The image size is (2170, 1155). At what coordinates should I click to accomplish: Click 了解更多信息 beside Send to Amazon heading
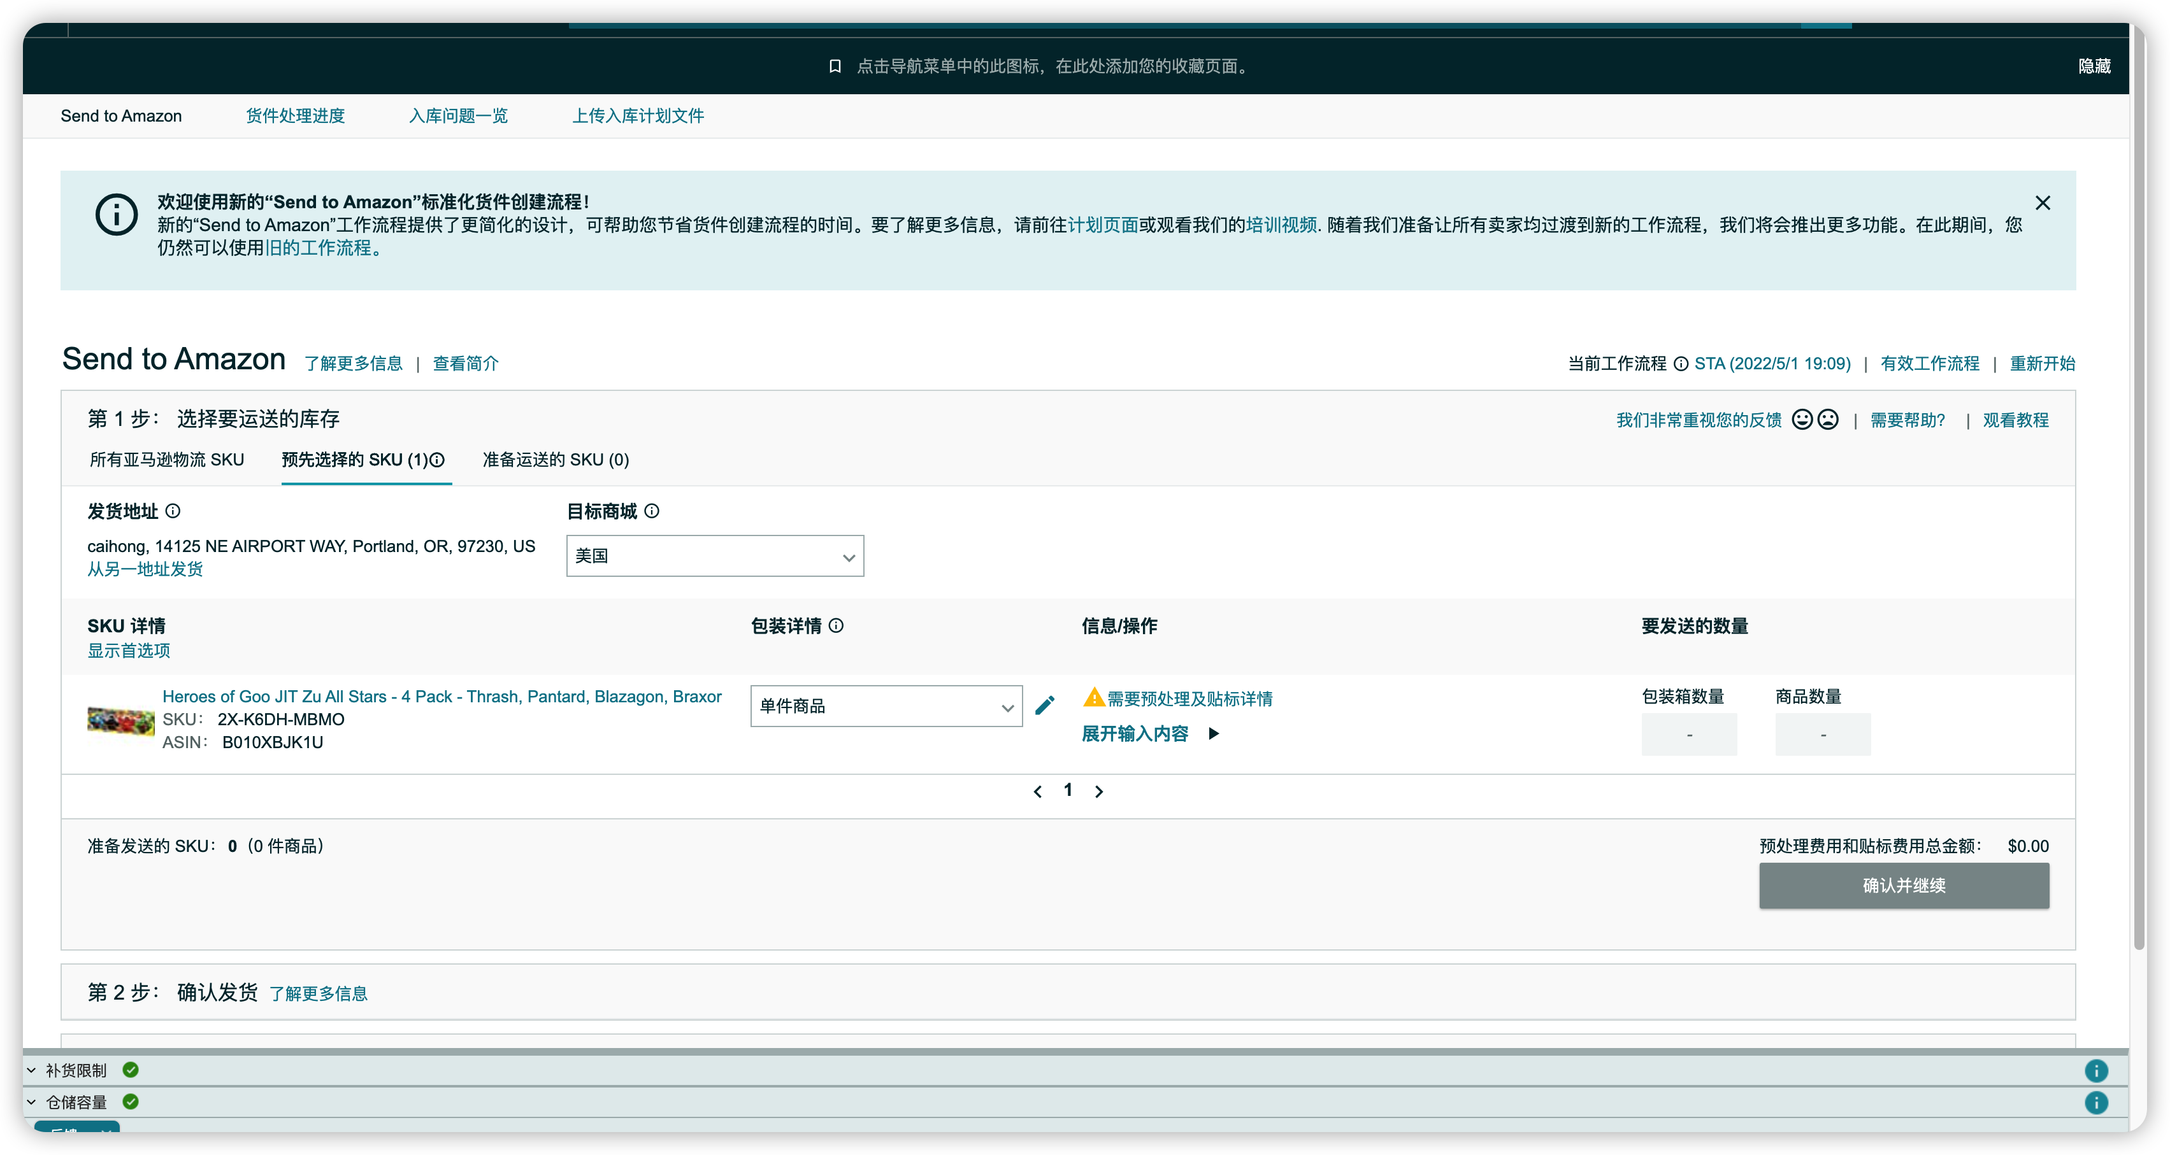point(353,364)
